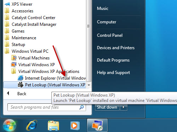Click the scroll down arrow of programs list
Image resolution: width=177 pixels, height=132 pixels.
click(89, 85)
